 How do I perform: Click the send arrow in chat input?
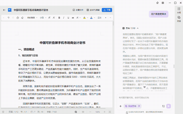coord(169,106)
